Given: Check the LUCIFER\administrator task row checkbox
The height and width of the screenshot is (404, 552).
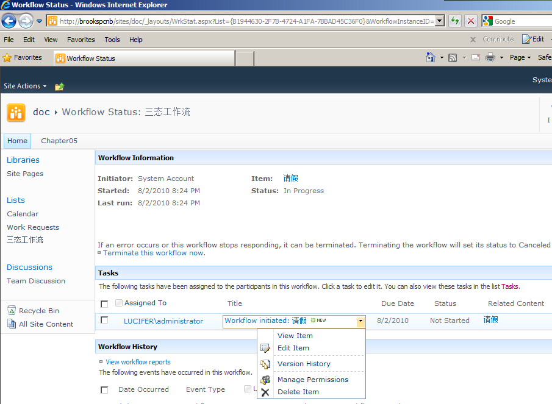Looking at the screenshot, I should [104, 320].
